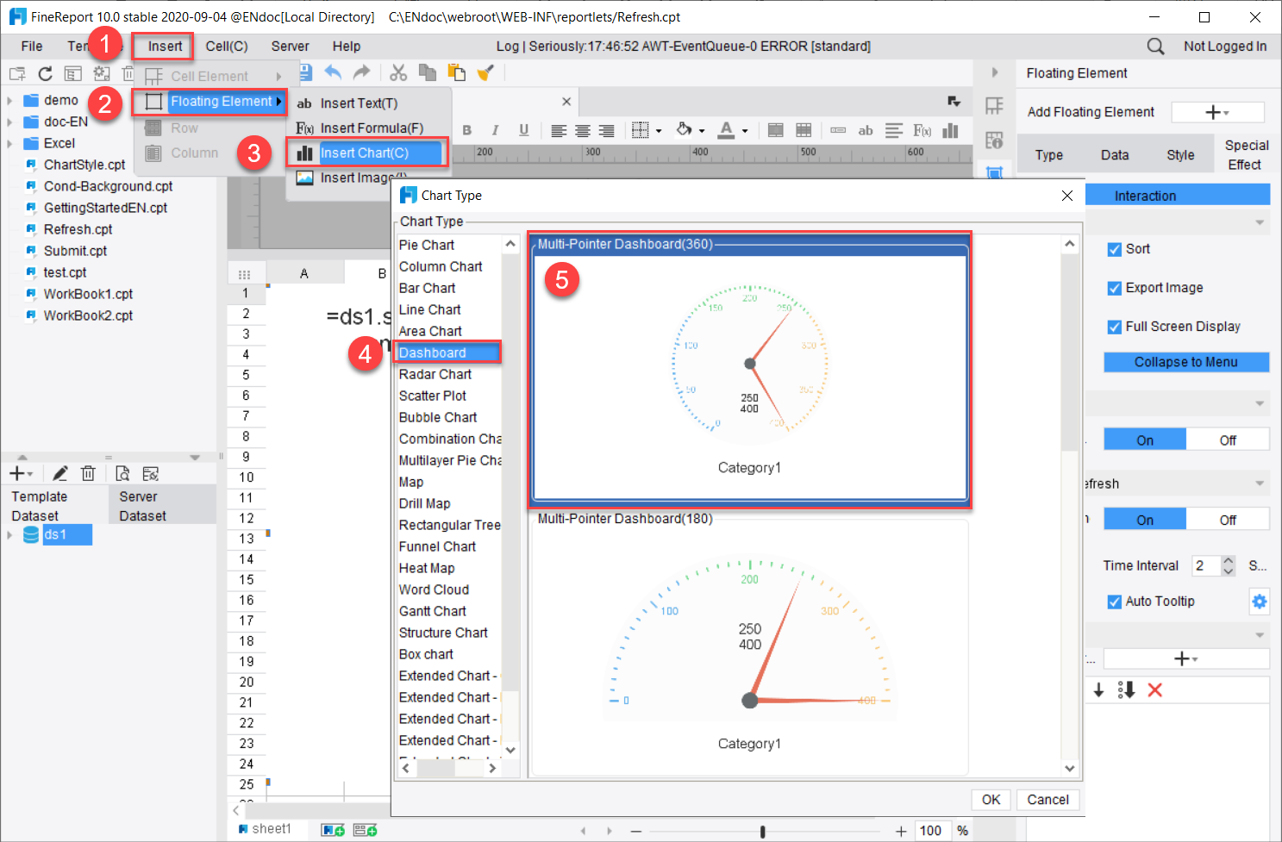Click the Format Painter brush icon

pos(485,72)
